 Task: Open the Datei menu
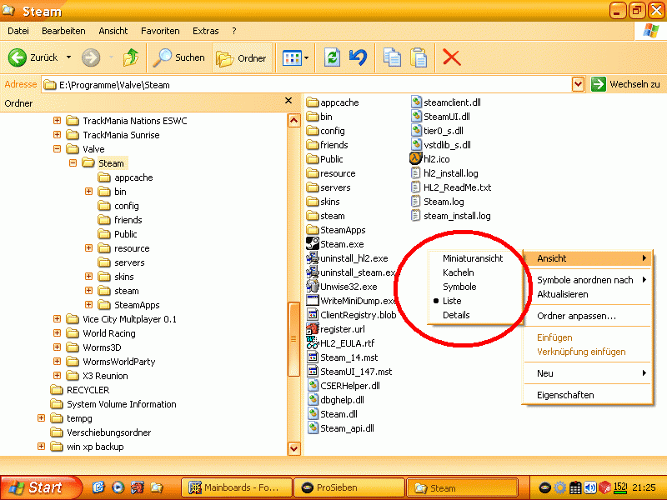18,31
